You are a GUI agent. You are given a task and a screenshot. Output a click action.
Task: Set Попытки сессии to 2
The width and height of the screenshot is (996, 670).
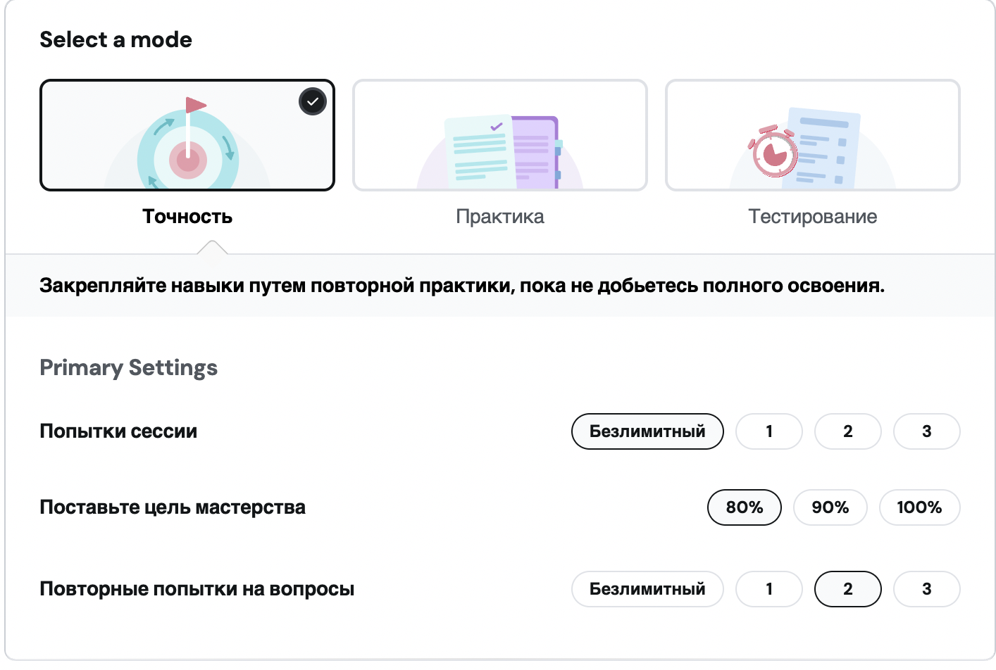848,431
